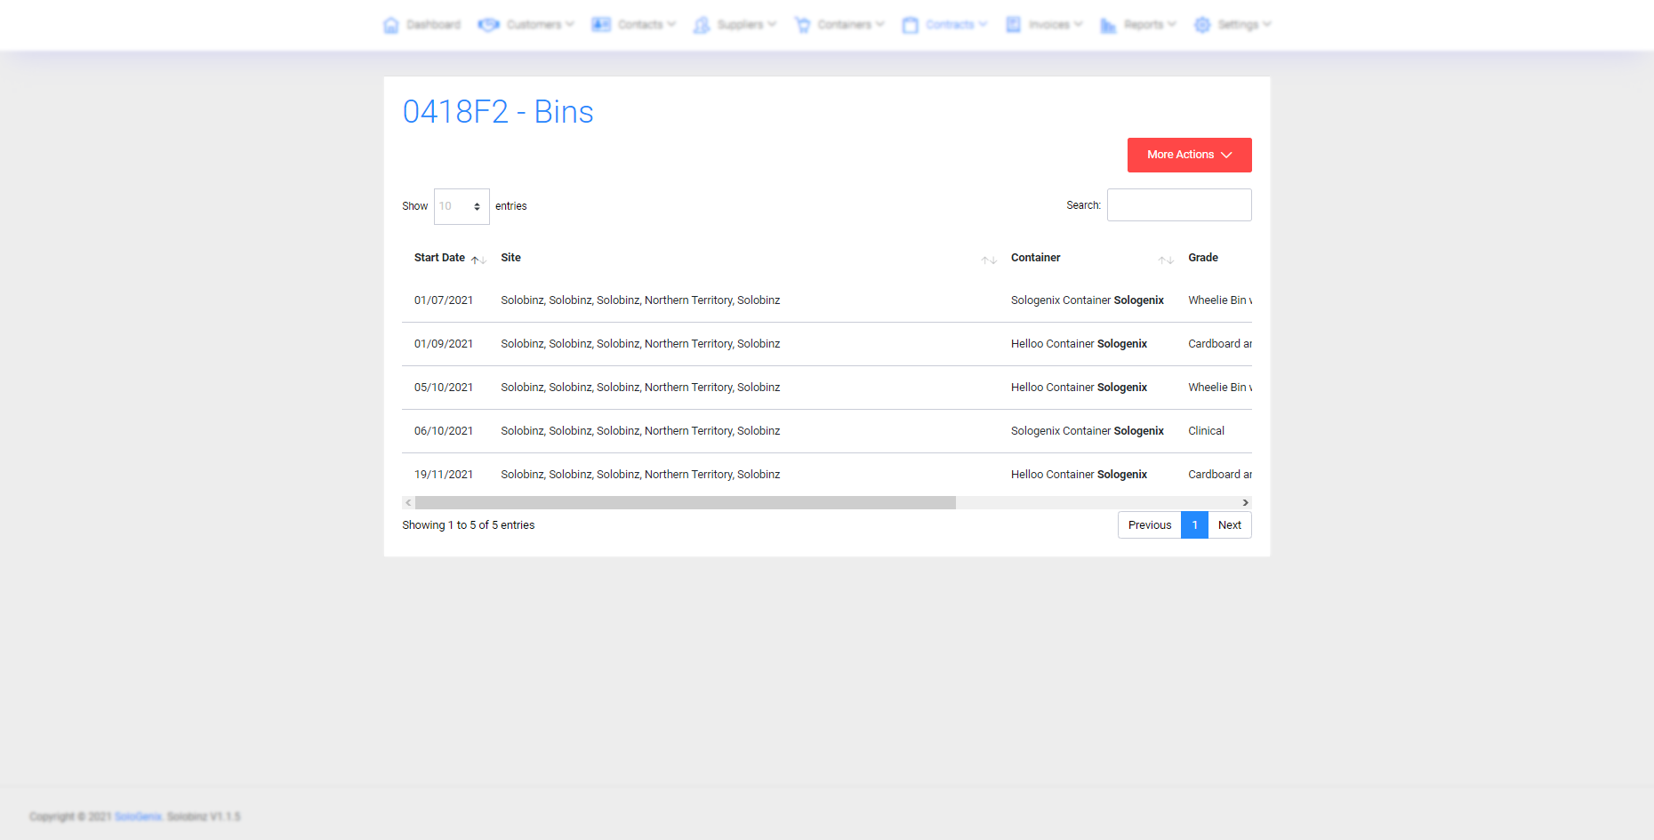
Task: Expand the More Actions dropdown
Action: coord(1189,155)
